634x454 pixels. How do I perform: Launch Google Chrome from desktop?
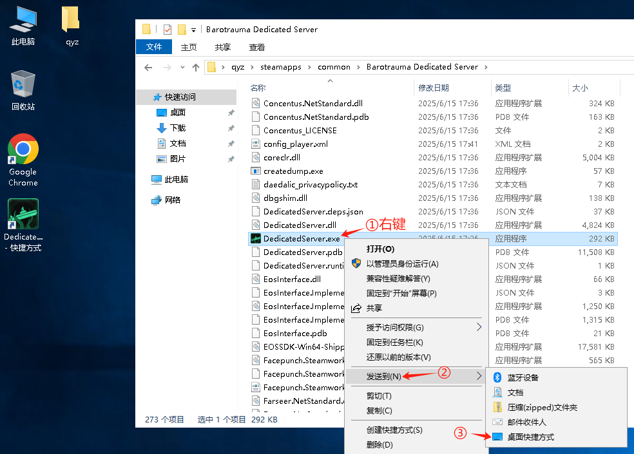click(x=23, y=160)
